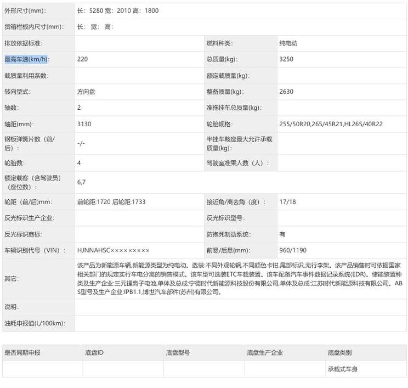
Task: Select the 排放依据标准 label
Action: [x=24, y=43]
